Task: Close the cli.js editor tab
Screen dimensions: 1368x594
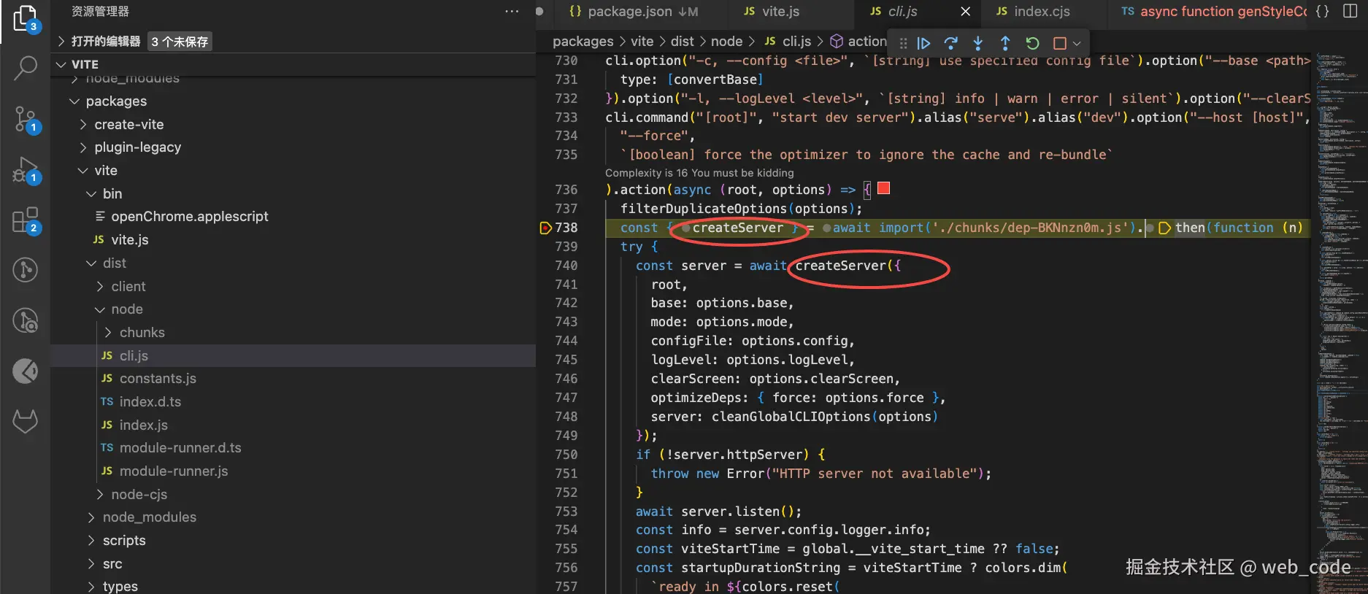Action: coord(965,11)
